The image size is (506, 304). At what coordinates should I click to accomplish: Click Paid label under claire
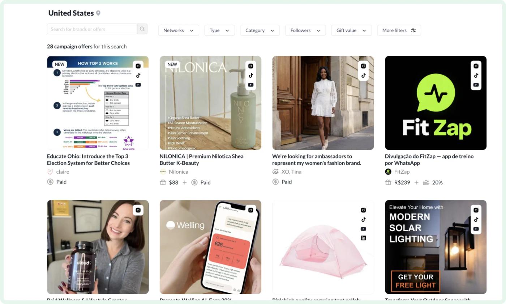pyautogui.click(x=61, y=182)
